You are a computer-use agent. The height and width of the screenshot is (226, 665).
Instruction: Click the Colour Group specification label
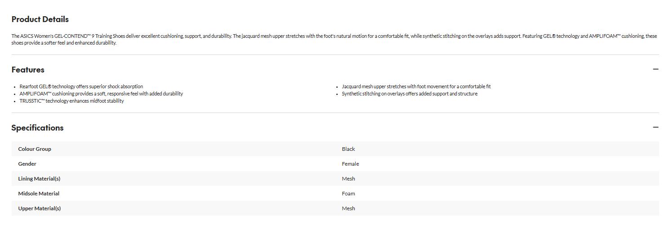pos(35,149)
